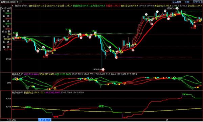Click smiley marker beside the 1335.5 low label
The height and width of the screenshot is (122, 203).
click(103, 70)
